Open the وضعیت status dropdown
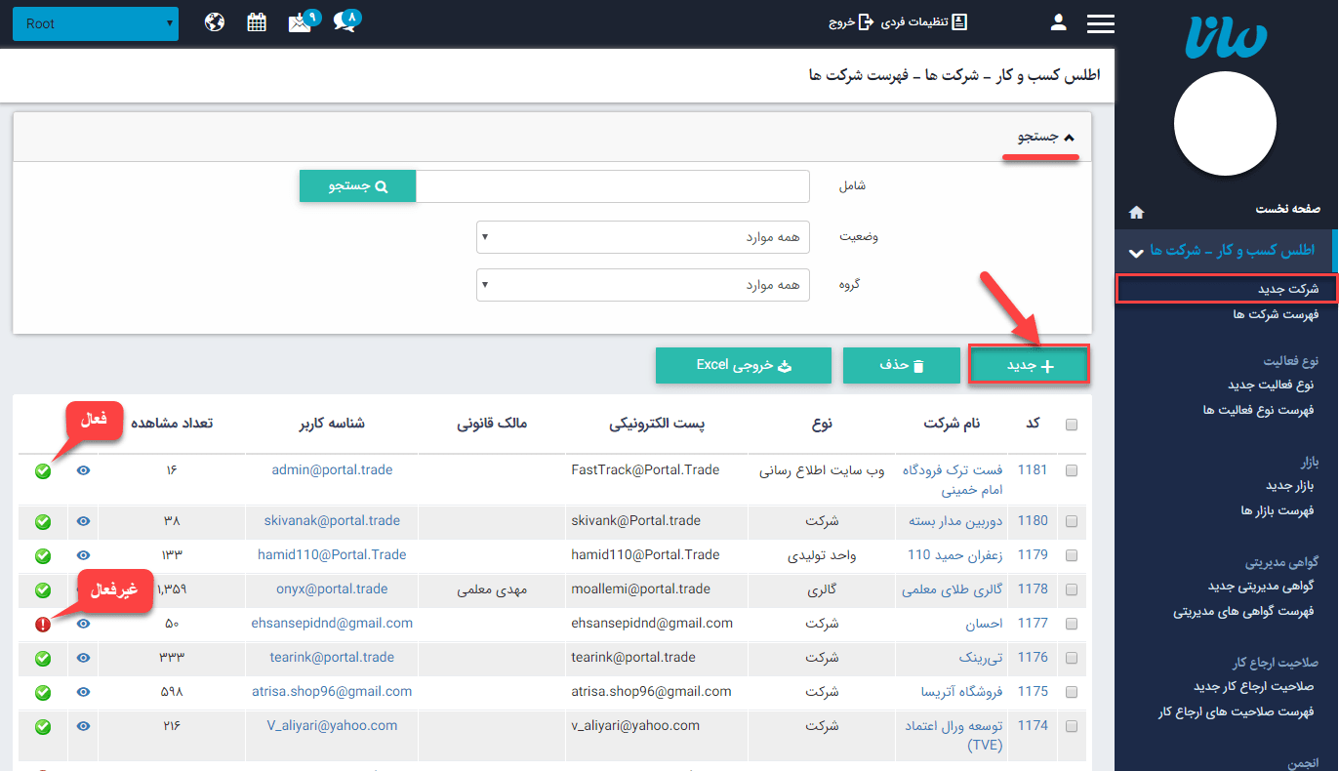Image resolution: width=1339 pixels, height=771 pixels. (642, 237)
